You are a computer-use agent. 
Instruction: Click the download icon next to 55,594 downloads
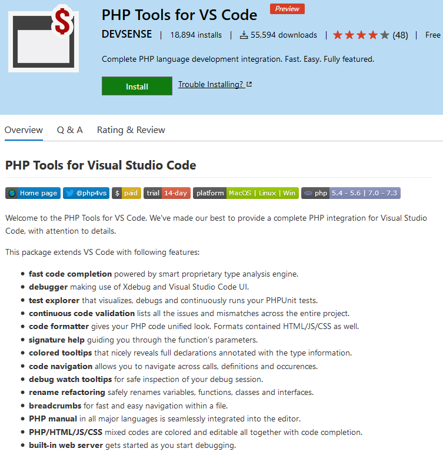[244, 35]
